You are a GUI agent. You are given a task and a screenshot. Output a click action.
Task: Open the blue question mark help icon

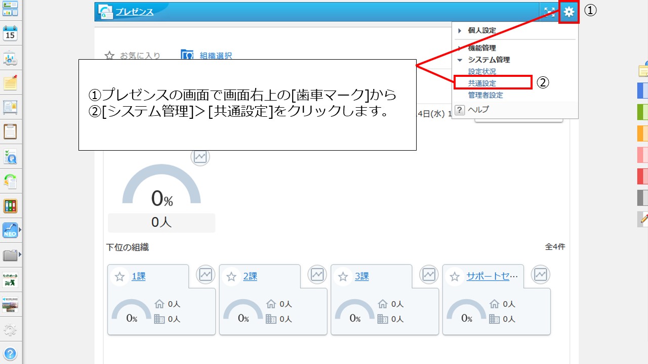click(10, 353)
